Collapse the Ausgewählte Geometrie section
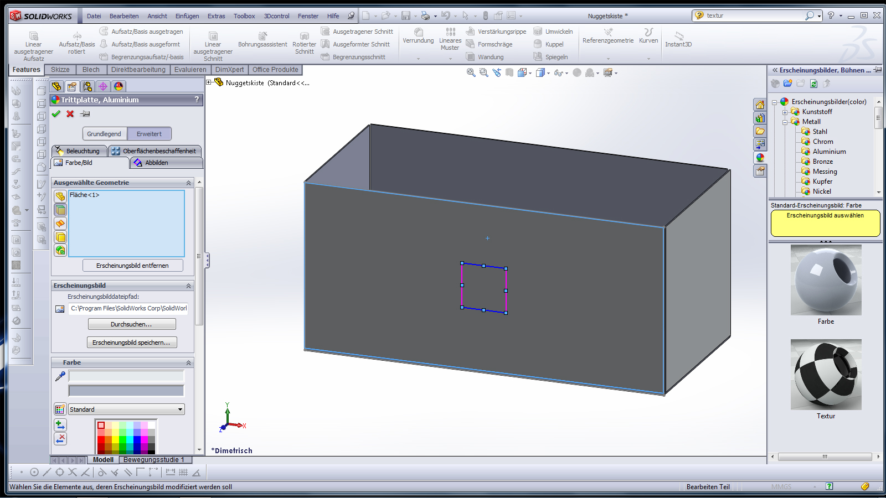 coord(188,183)
